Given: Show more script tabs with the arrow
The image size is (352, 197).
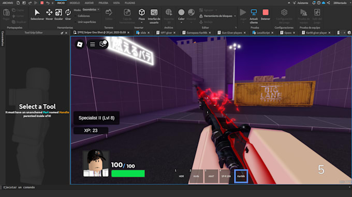Looking at the screenshot, I should (344, 32).
